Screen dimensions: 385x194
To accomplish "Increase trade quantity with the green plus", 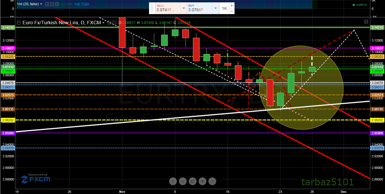I will click(x=231, y=5).
